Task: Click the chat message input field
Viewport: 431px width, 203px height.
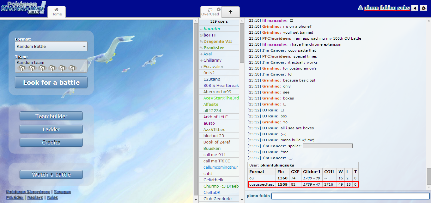Action: (350, 196)
